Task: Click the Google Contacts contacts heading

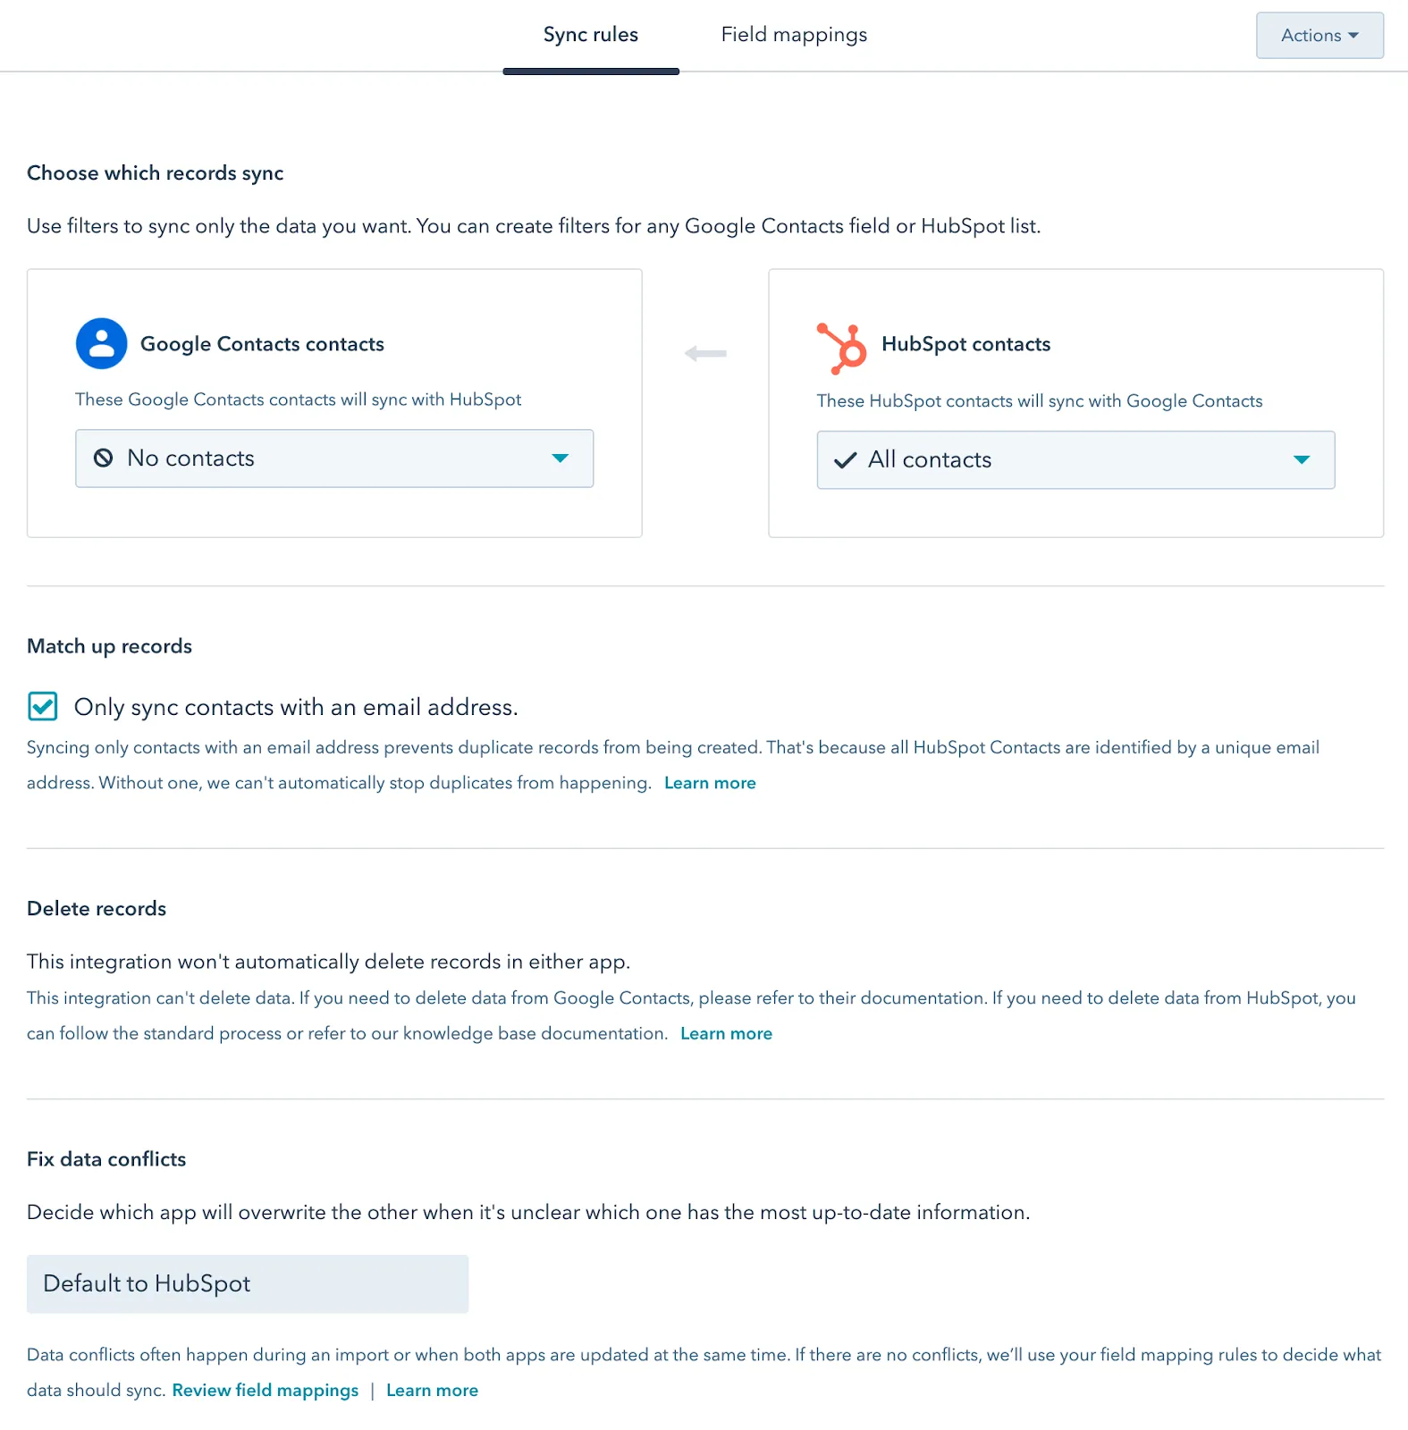Action: pos(262,344)
